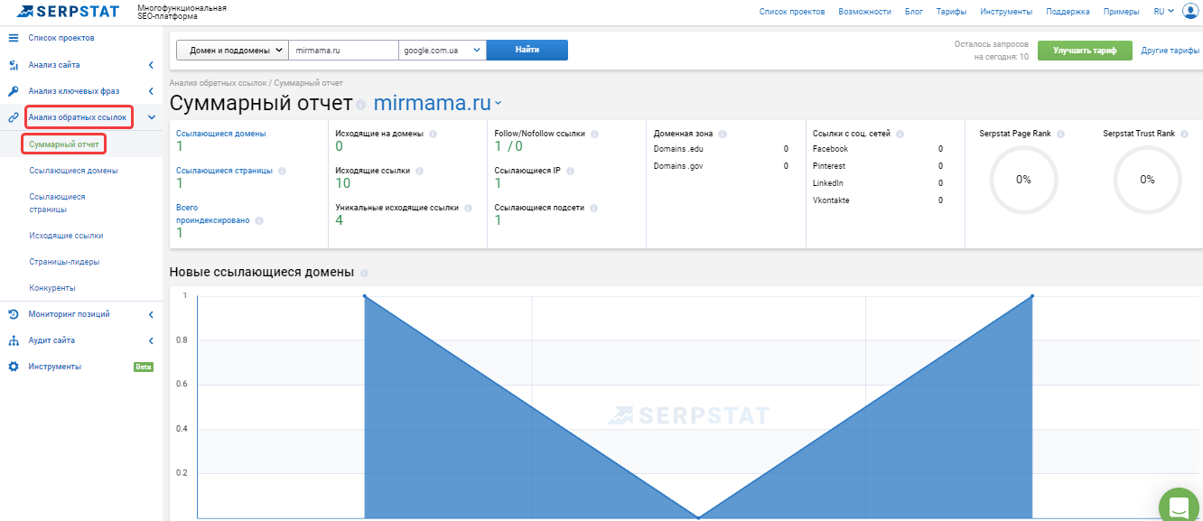
Task: Show info for Новые ссылающиеся домены chart
Action: tap(365, 273)
